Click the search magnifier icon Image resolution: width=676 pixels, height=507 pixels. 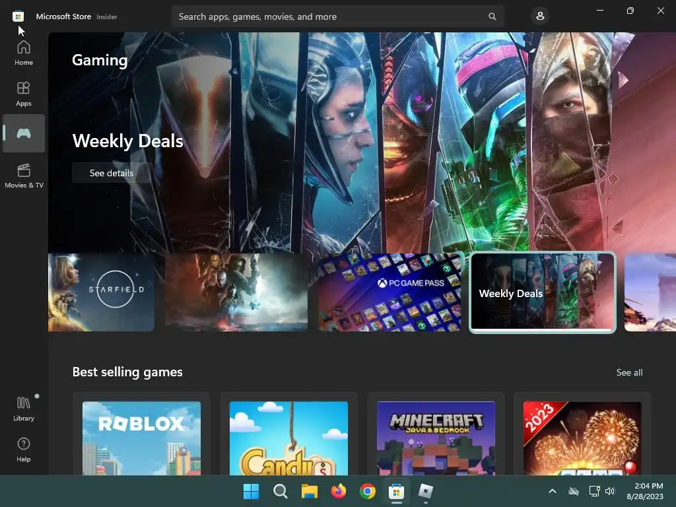[492, 17]
